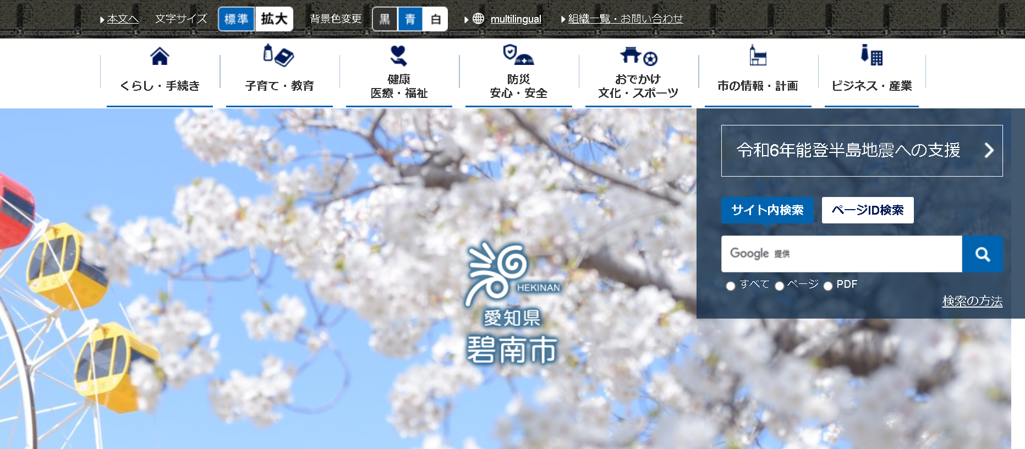Select the すべて radio button
The image size is (1025, 449).
731,286
